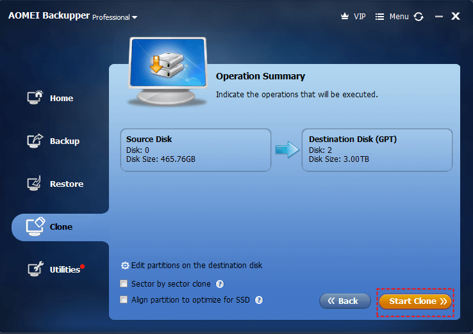Minimize the AOMEI Backupper window
Image resolution: width=473 pixels, height=334 pixels.
(439, 16)
